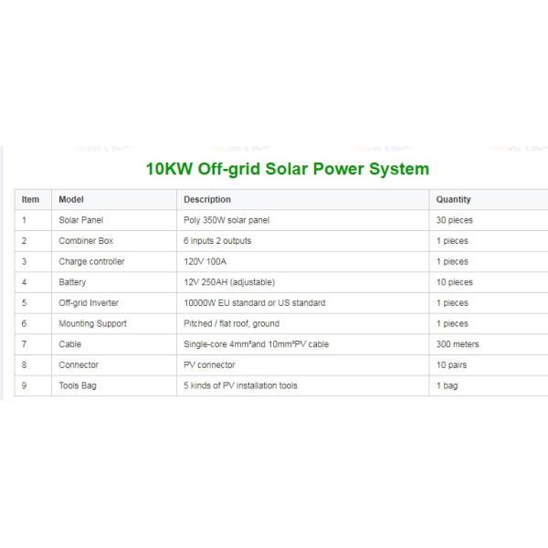This screenshot has height=548, width=548.
Task: Select the '6 inputs 2 outputs' description
Action: [x=217, y=241]
